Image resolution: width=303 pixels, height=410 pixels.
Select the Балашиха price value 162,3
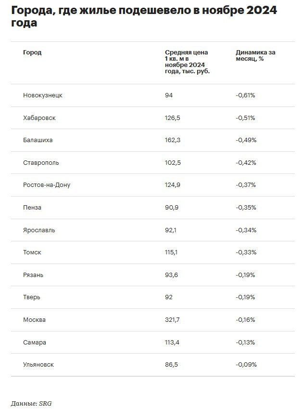(173, 140)
